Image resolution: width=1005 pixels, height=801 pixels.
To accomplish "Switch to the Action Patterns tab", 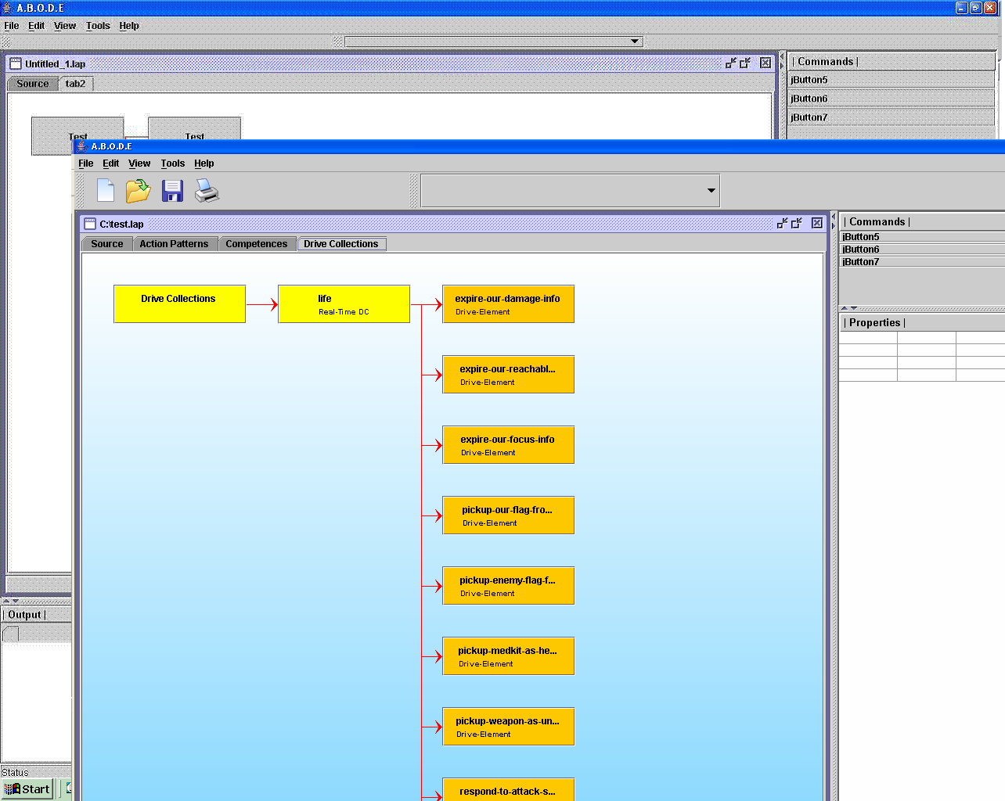I will (x=174, y=244).
